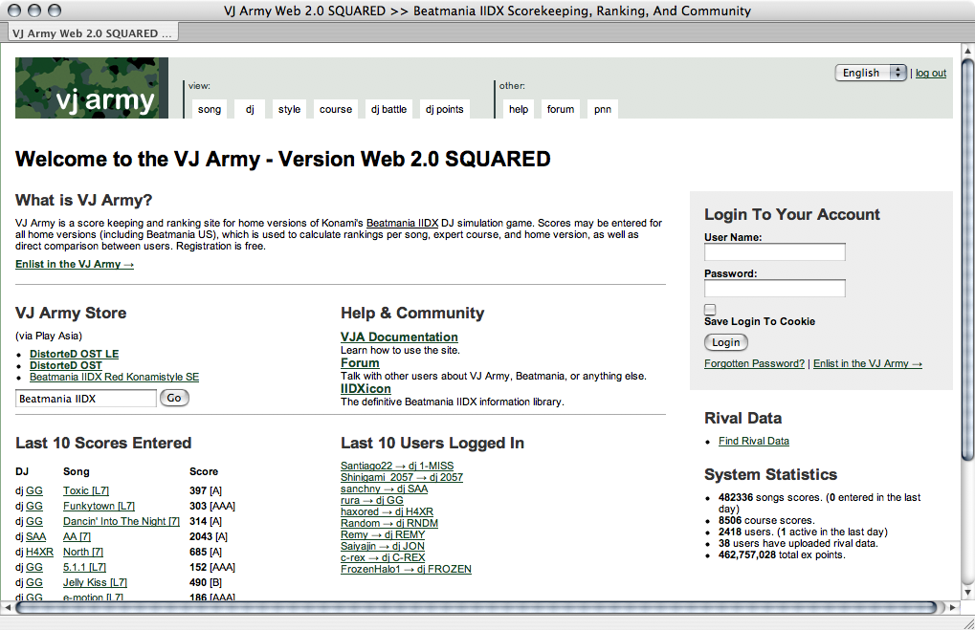The height and width of the screenshot is (630, 975).
Task: Click into the Password field
Action: 774,289
